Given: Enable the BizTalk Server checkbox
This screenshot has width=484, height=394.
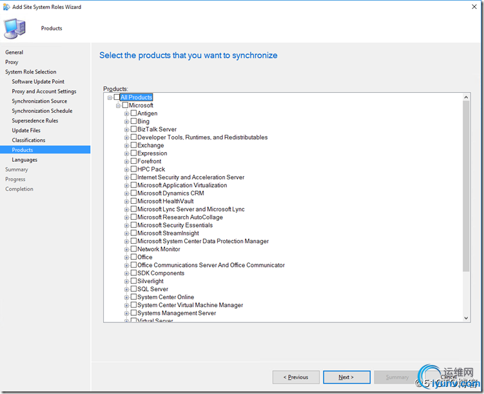Looking at the screenshot, I should pyautogui.click(x=133, y=129).
